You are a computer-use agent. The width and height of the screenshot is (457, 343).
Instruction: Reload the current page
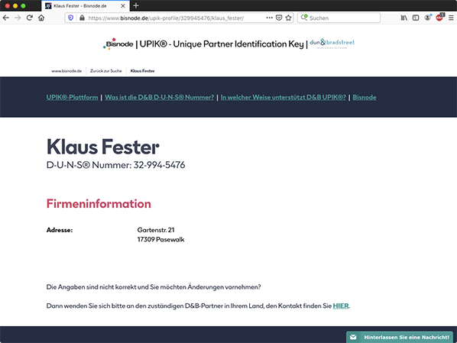(30, 18)
